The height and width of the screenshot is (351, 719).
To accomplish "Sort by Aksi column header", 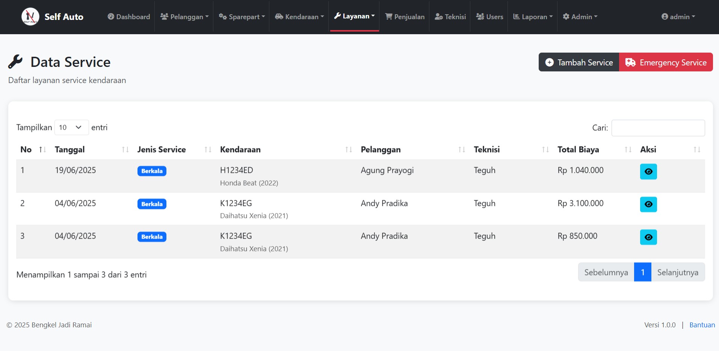I will point(670,150).
